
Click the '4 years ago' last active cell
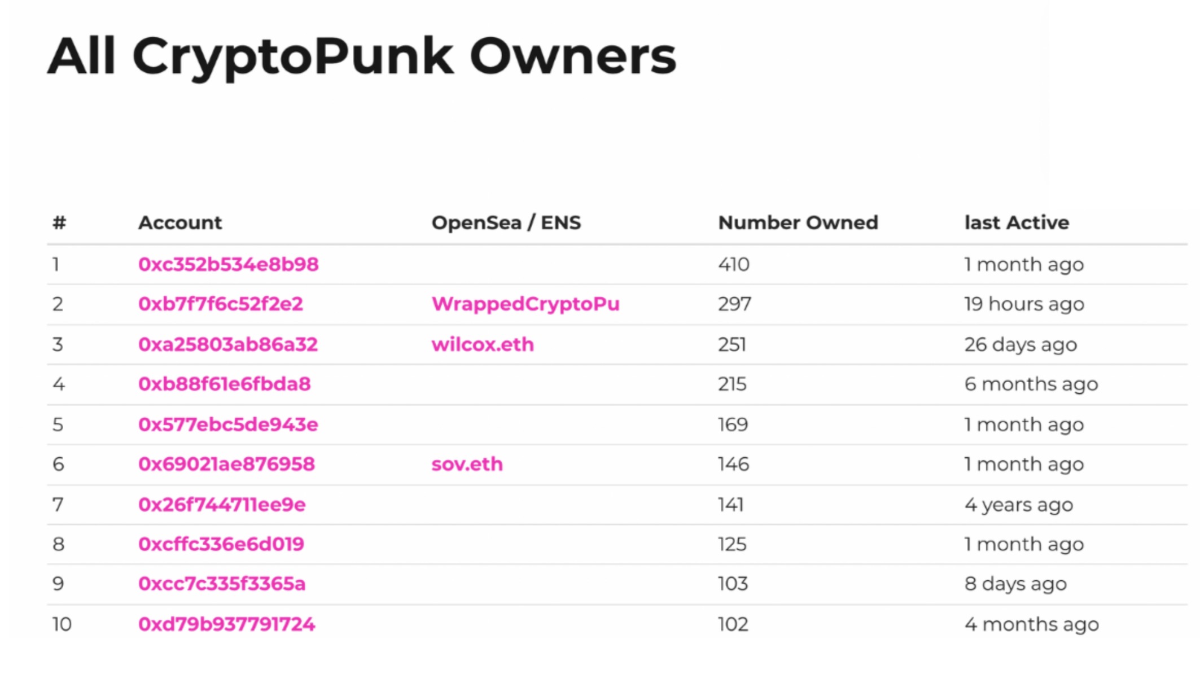[1018, 505]
